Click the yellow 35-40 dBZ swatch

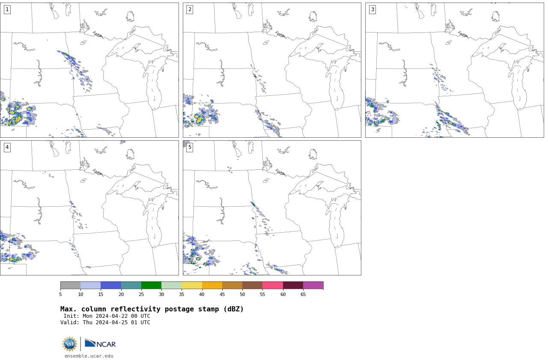coord(192,285)
